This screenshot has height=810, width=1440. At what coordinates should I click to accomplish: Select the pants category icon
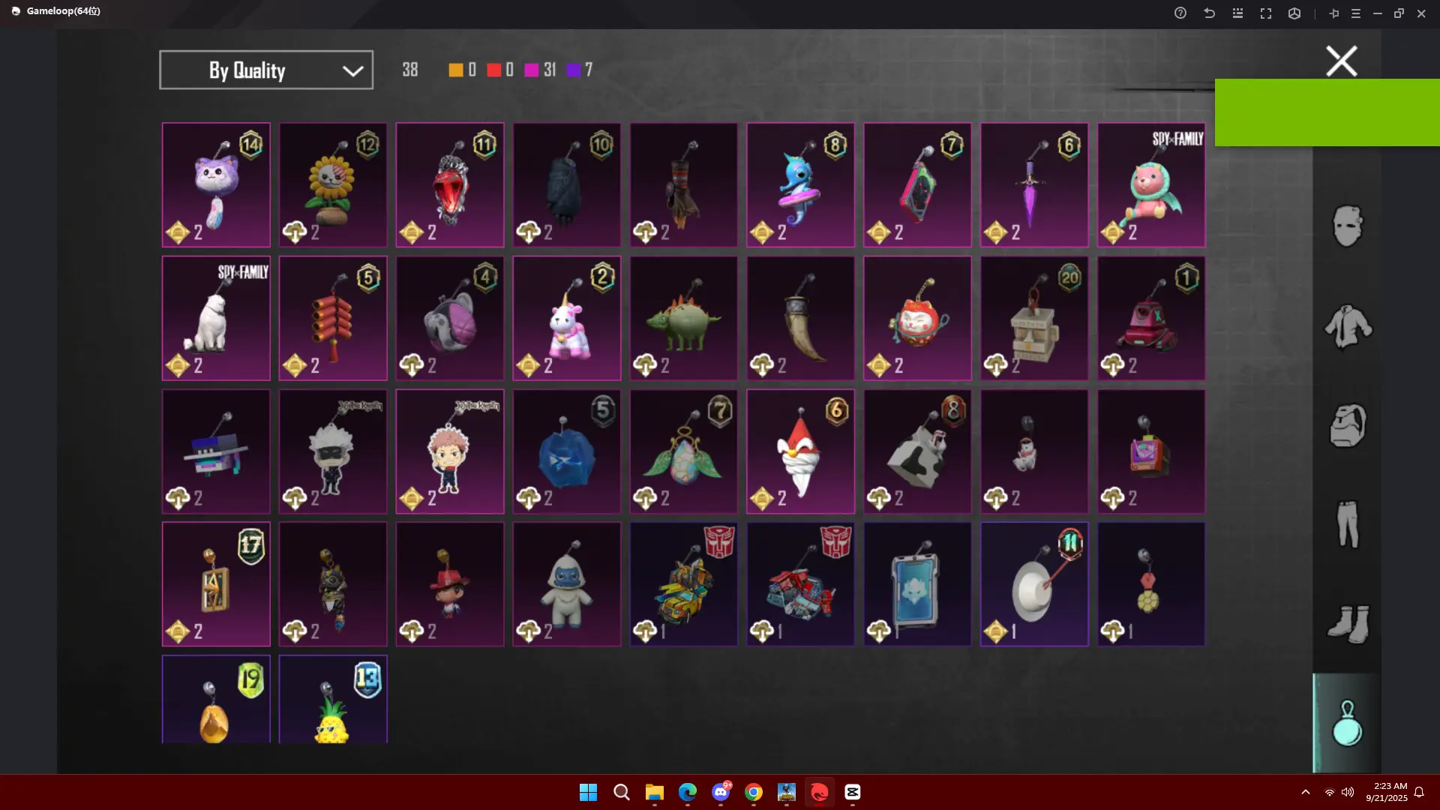(x=1347, y=524)
